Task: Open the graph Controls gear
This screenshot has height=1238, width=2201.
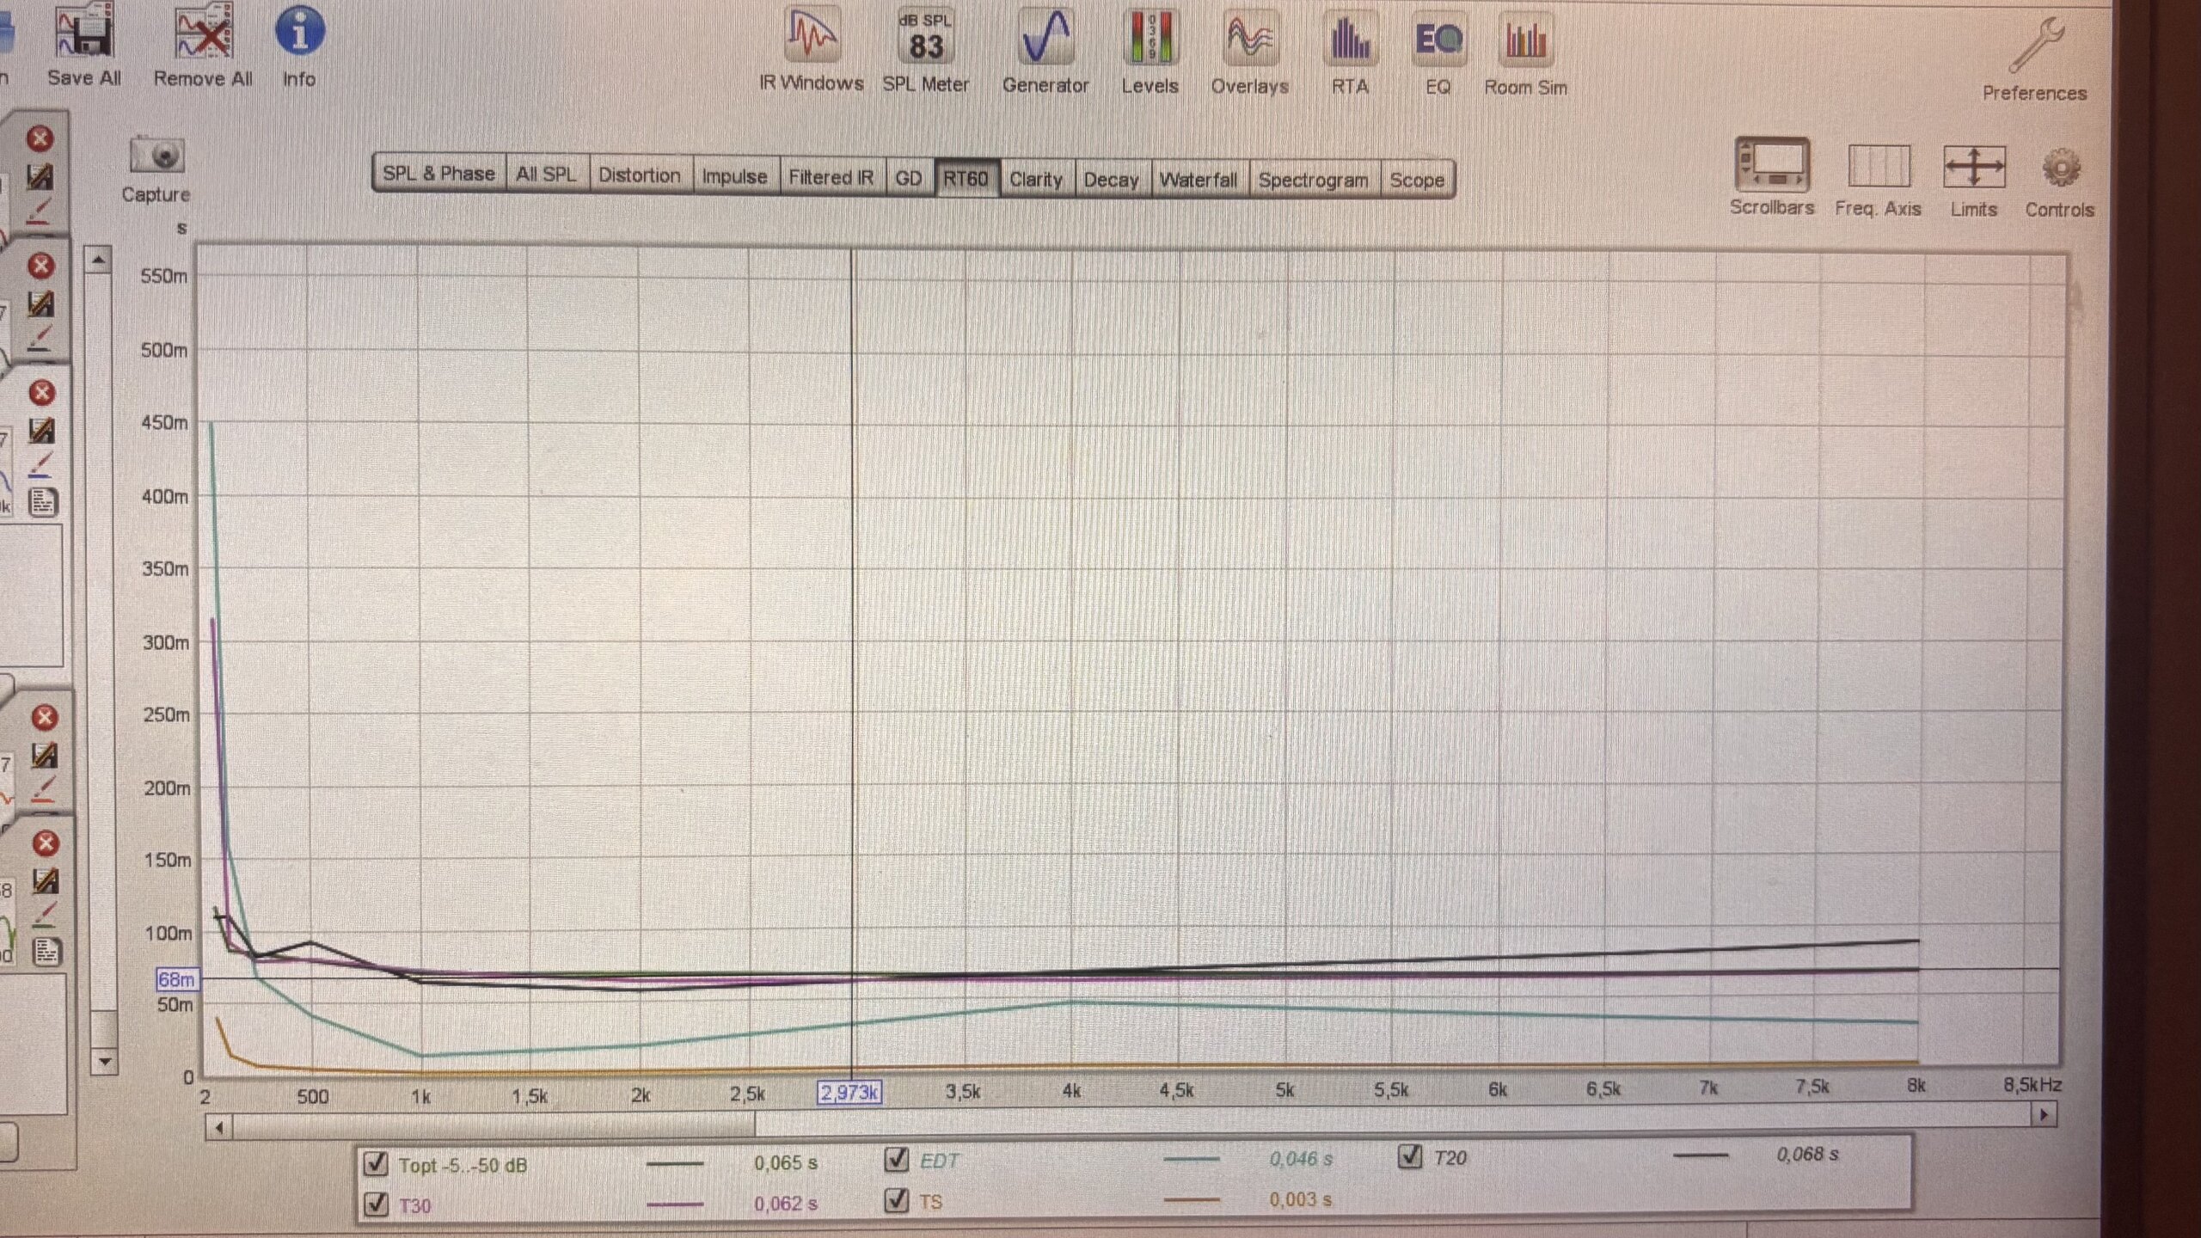Action: (x=2060, y=169)
